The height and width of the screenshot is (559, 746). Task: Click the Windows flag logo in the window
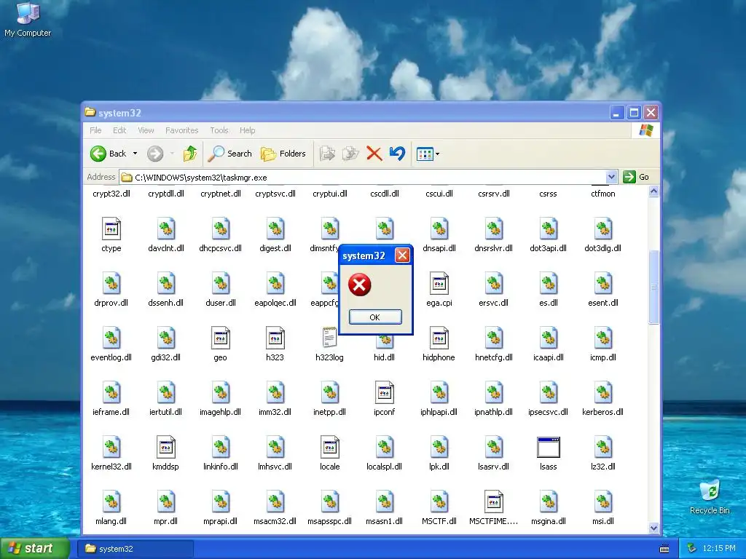coord(646,130)
